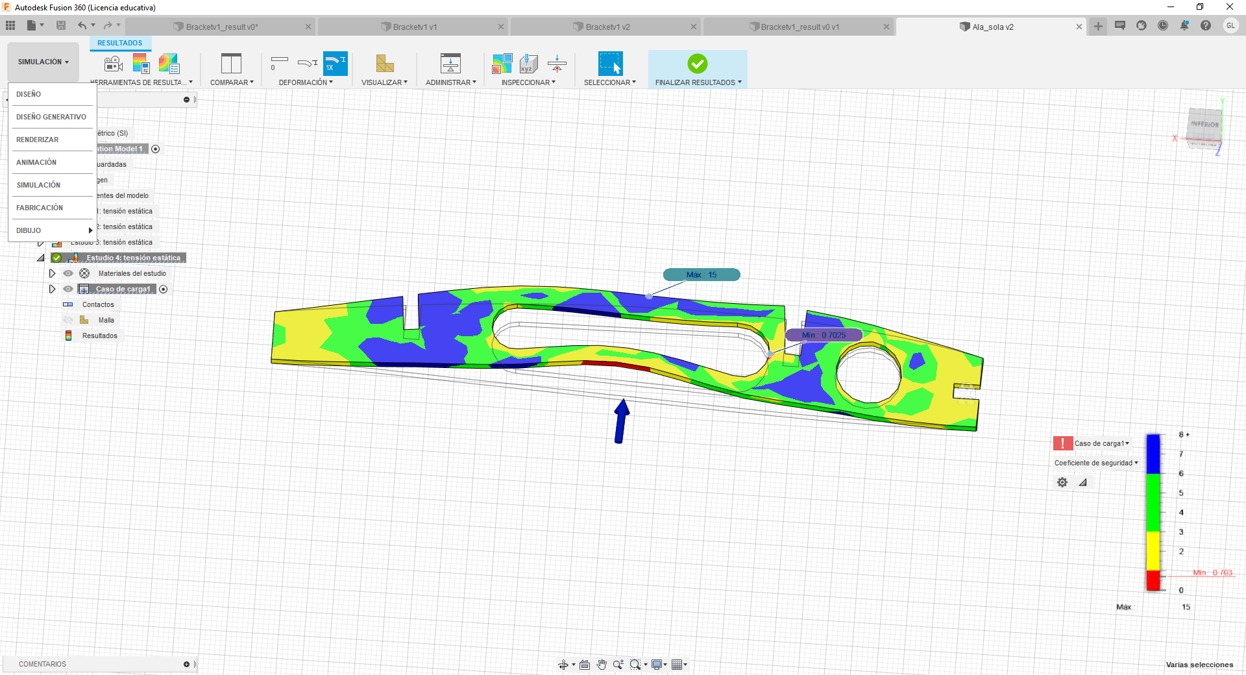Open the Coeficiente de seguridad result dropdown

[1096, 463]
